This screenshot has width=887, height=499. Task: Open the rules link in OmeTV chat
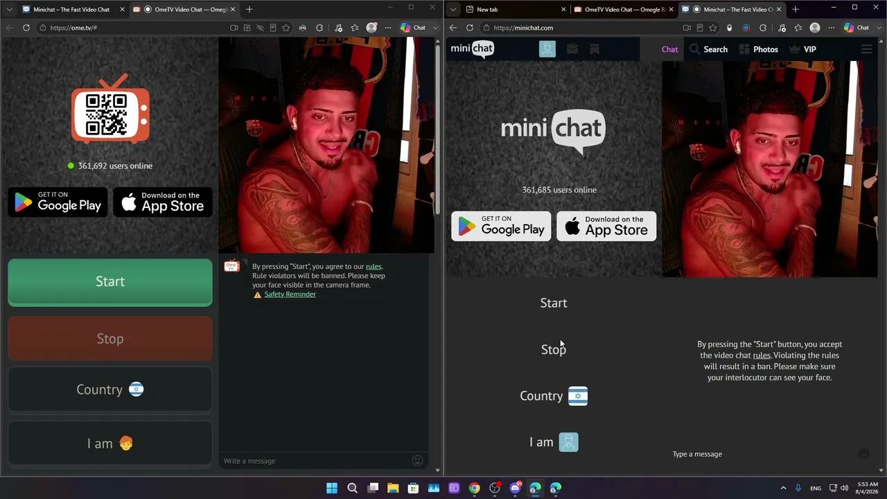point(374,266)
